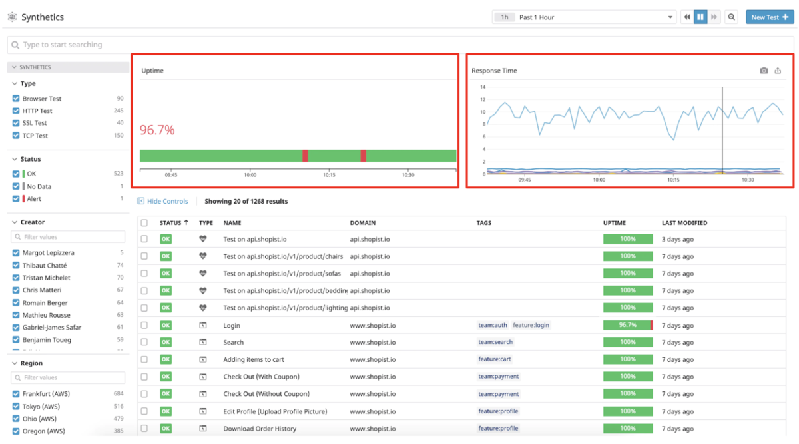Viewport: 799px width, 444px height.
Task: Uncheck the SSL Test filter
Action: point(16,123)
